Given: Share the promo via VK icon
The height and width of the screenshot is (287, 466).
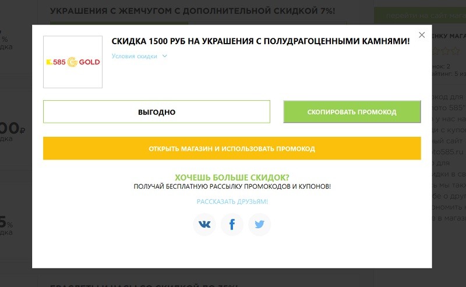Looking at the screenshot, I should pyautogui.click(x=204, y=225).
